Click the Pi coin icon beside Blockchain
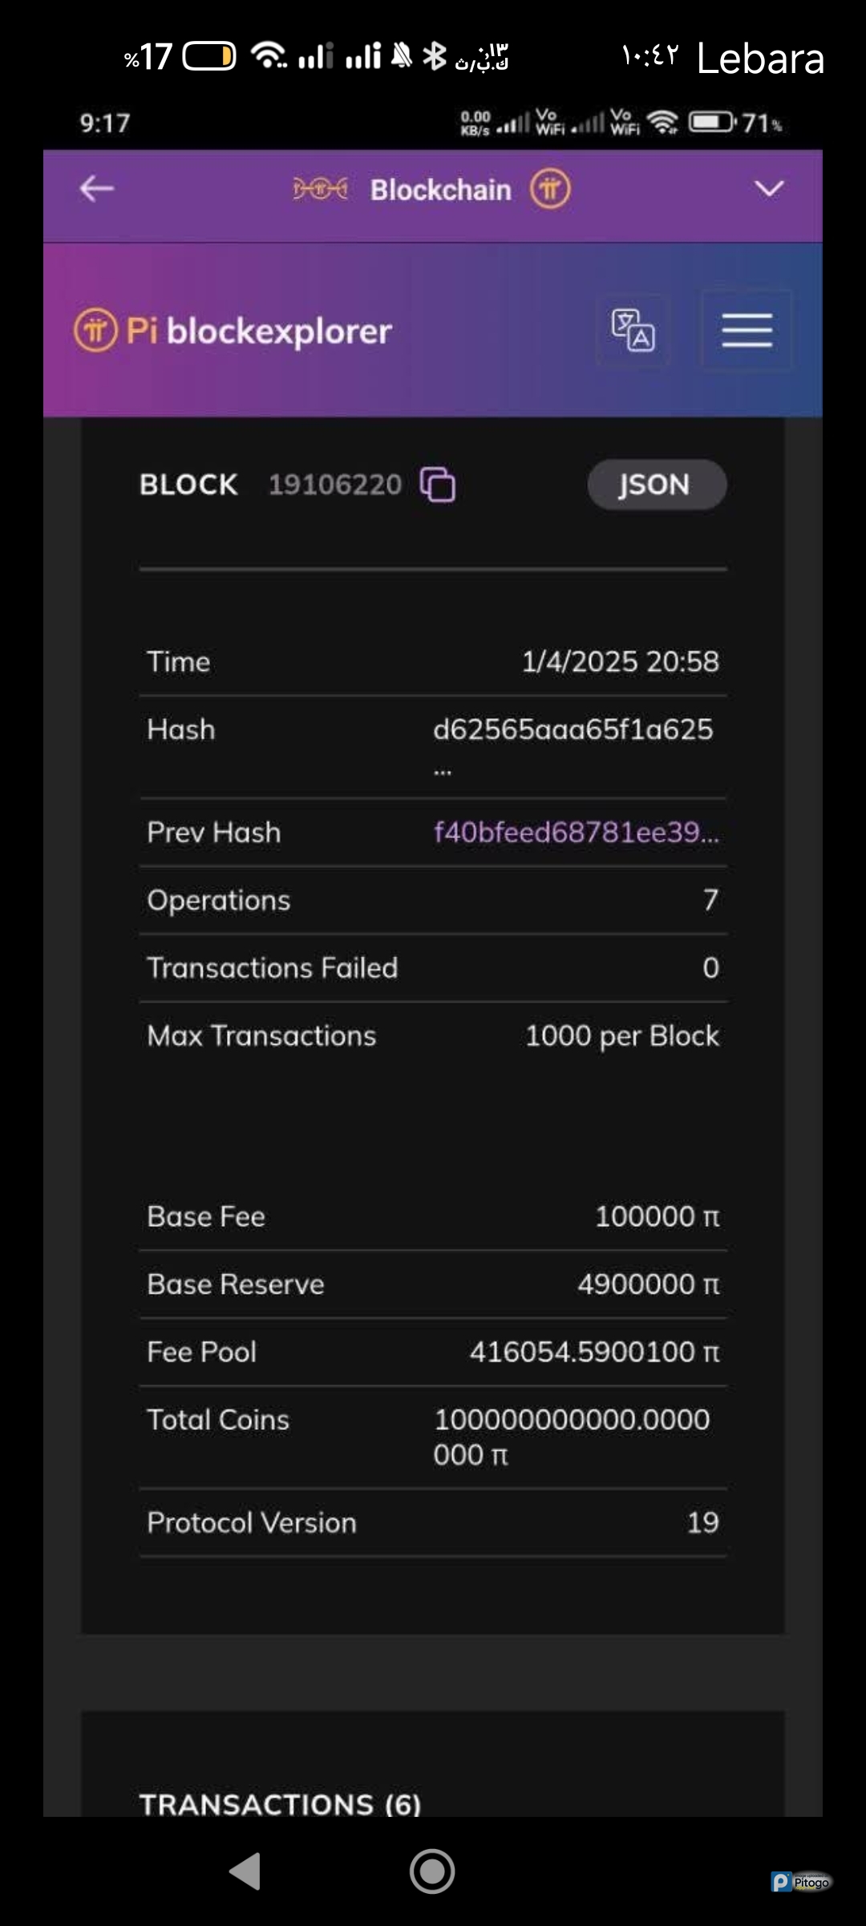The image size is (866, 1926). 550,189
